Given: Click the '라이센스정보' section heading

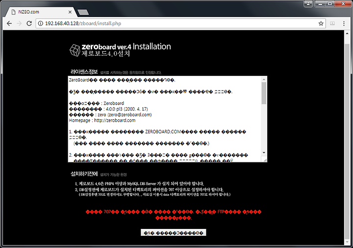Looking at the screenshot, I should [84, 72].
